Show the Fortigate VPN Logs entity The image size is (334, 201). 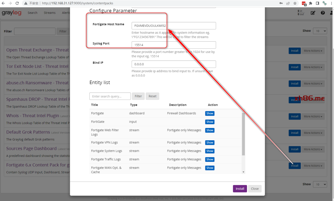click(x=210, y=143)
